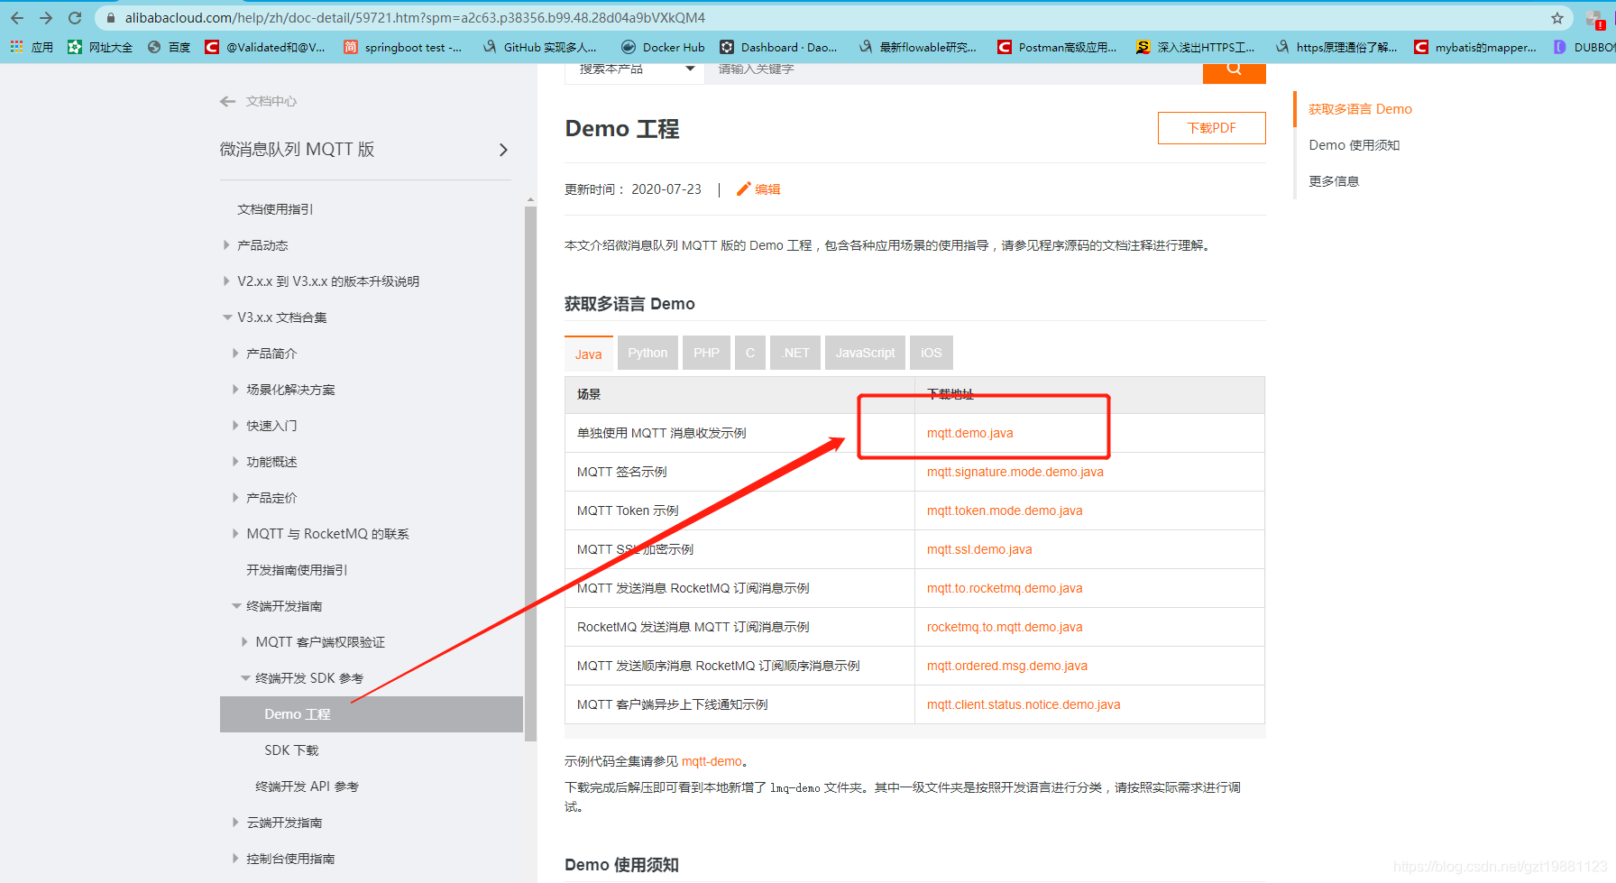Switch to the JavaScript tab

865,353
